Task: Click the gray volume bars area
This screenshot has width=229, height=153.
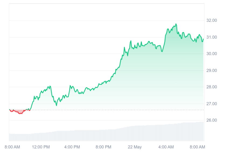Action: click(x=106, y=133)
